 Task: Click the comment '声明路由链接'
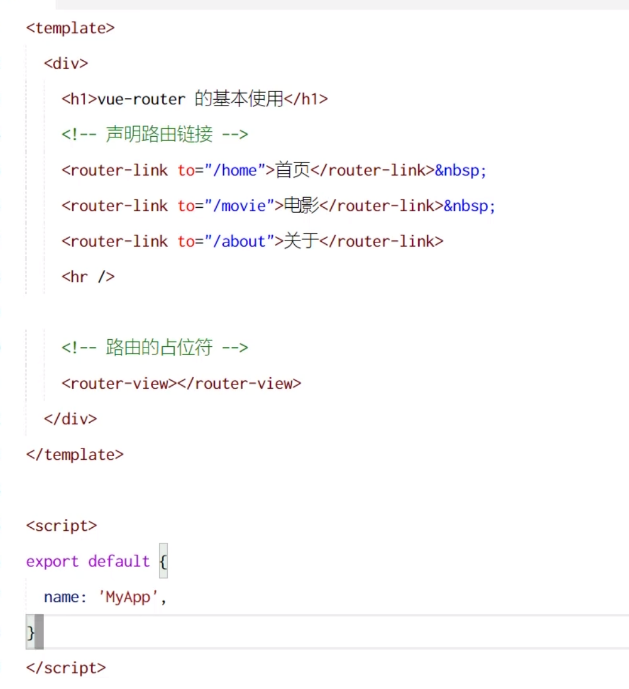tap(155, 134)
